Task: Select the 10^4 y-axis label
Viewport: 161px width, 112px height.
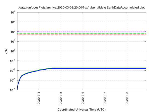Action: [x=13, y=12]
